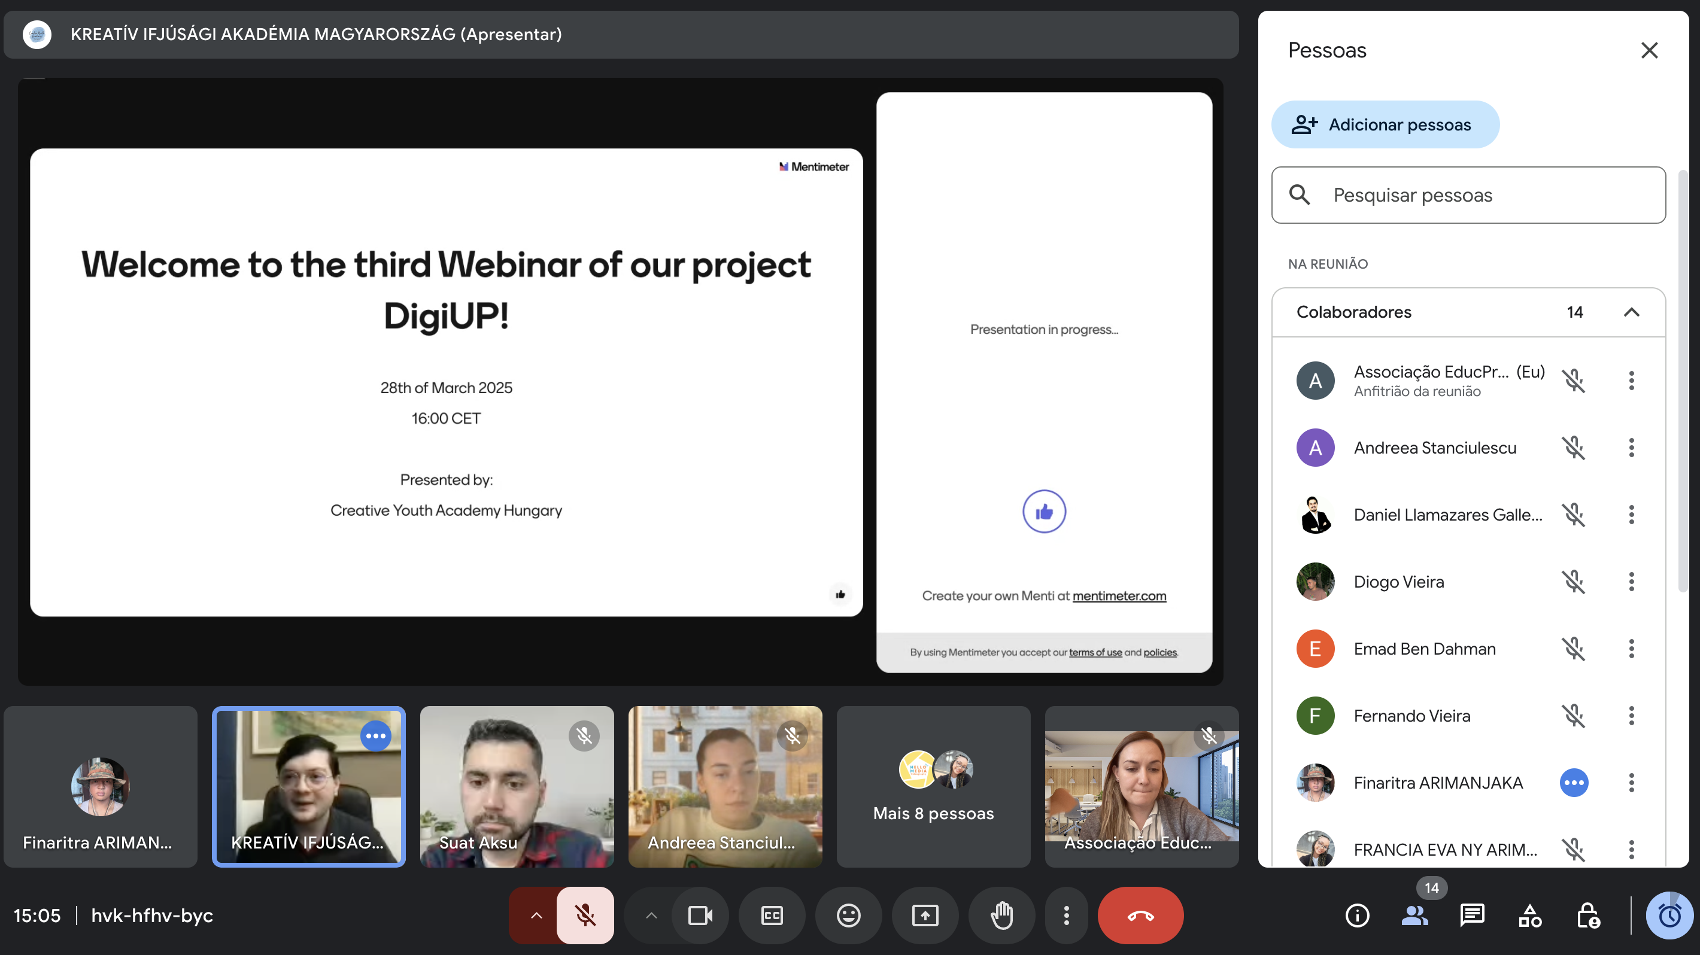Close the Pessoas panel
This screenshot has width=1700, height=955.
click(x=1649, y=50)
